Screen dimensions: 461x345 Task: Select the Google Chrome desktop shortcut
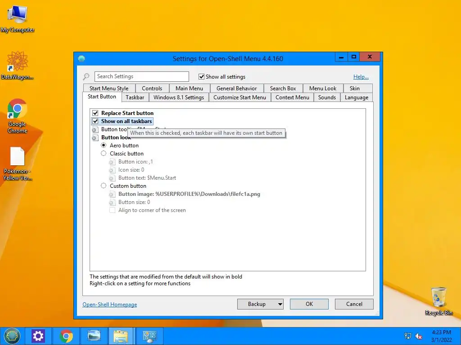(18, 116)
